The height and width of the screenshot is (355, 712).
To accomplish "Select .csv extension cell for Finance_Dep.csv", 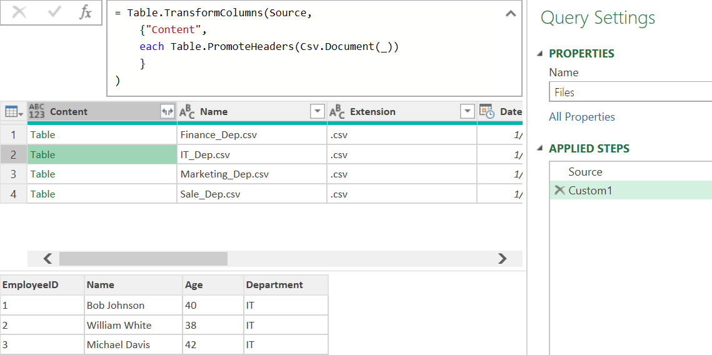I will [402, 135].
